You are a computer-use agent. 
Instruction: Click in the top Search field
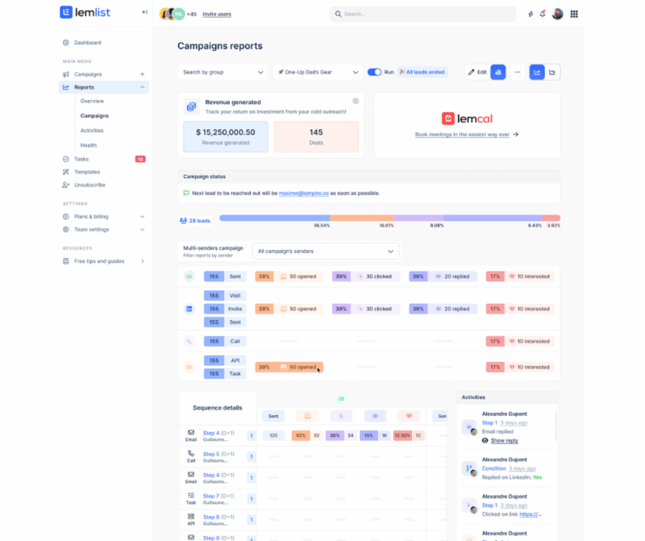422,14
